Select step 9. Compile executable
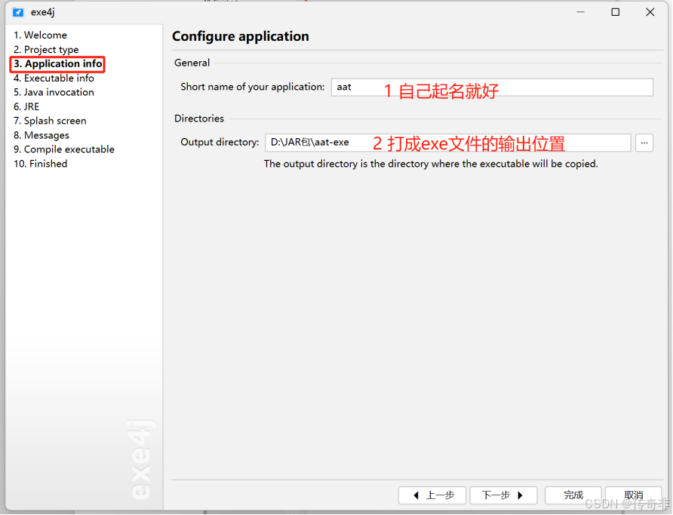Screen dimensions: 673x515 (63, 150)
